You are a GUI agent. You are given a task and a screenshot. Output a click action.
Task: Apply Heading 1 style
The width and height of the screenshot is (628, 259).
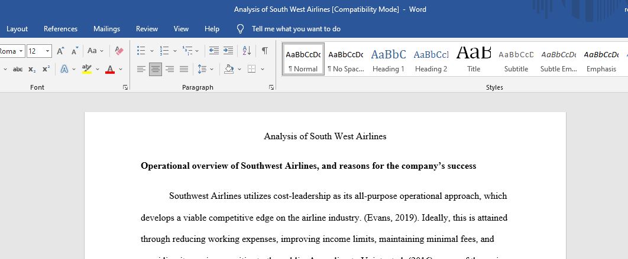pyautogui.click(x=388, y=59)
